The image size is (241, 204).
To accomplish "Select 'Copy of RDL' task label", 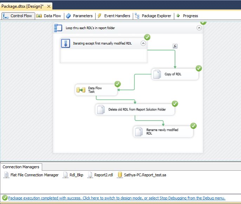I will point(173,74).
